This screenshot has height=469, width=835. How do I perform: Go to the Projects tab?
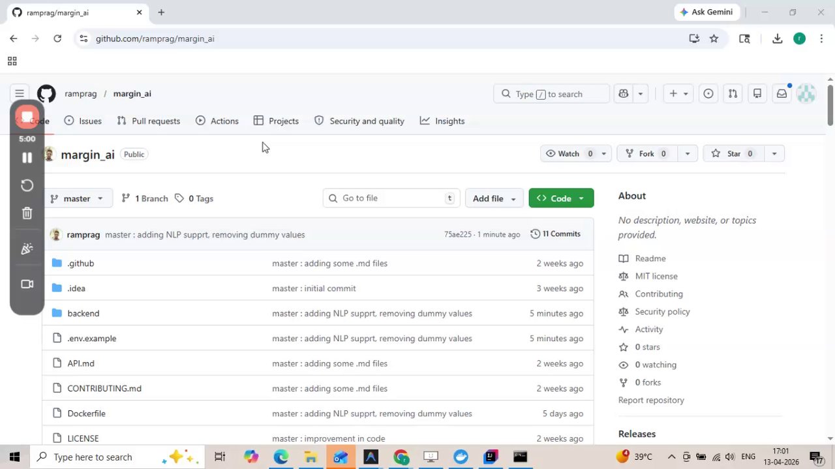click(x=276, y=121)
